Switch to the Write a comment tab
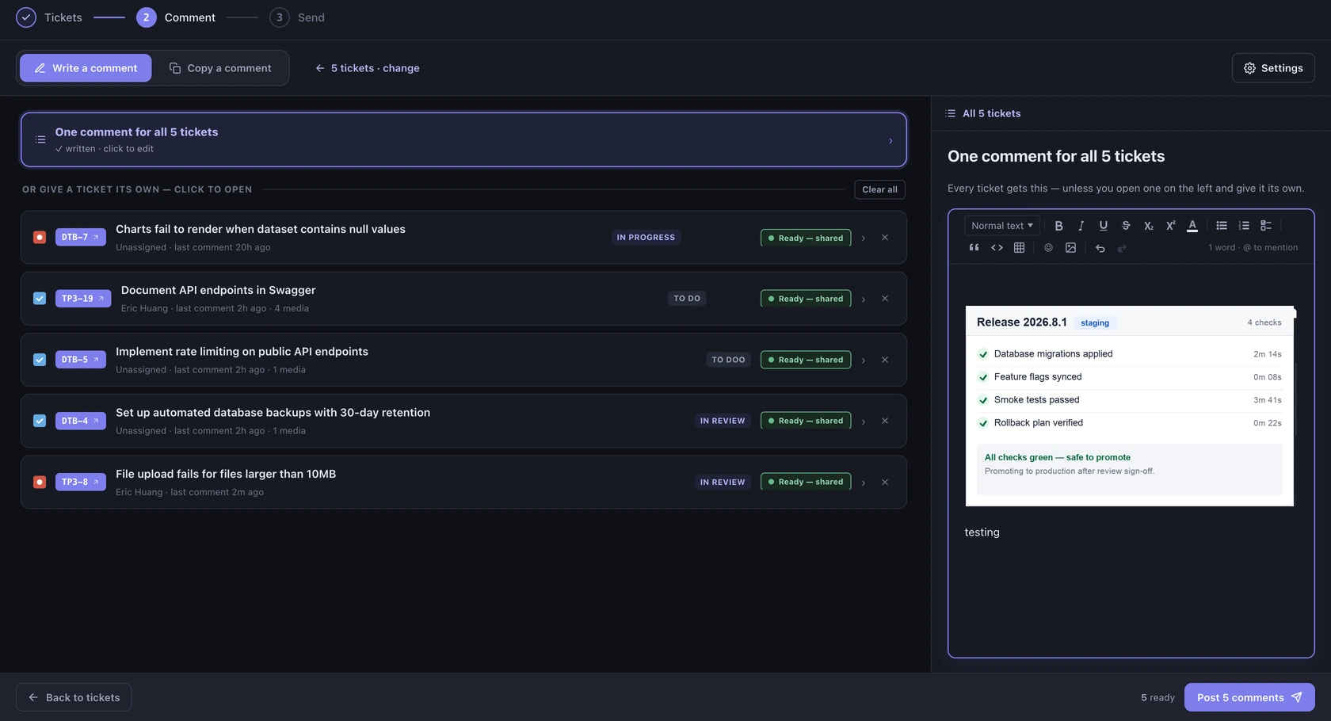This screenshot has height=721, width=1331. click(86, 68)
